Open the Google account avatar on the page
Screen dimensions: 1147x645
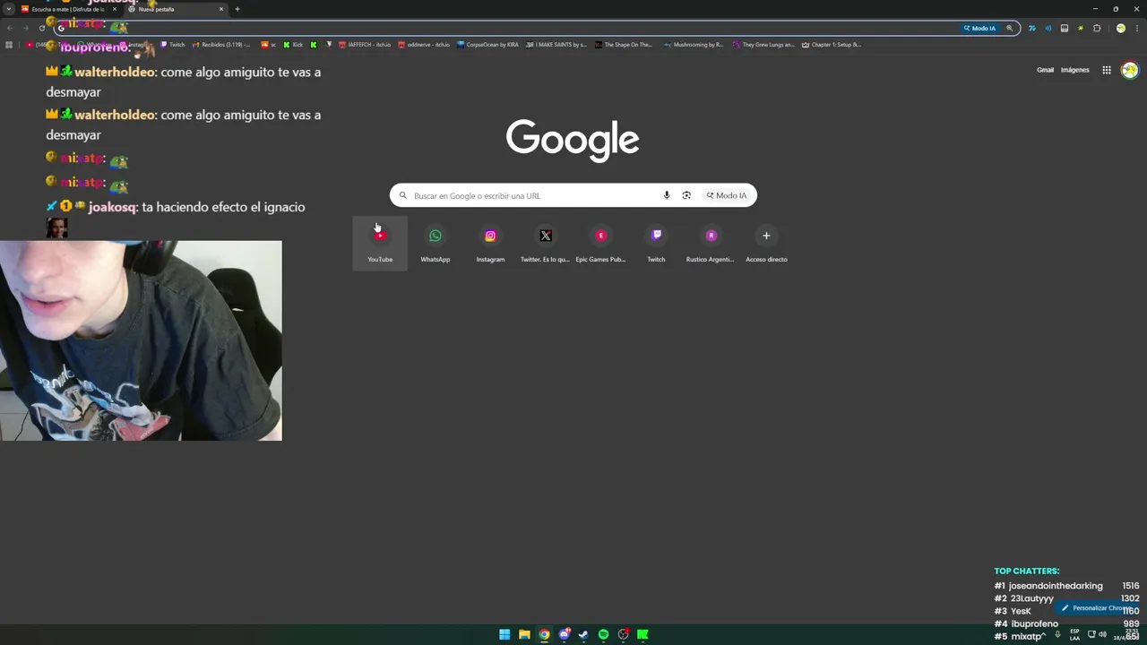pos(1130,70)
